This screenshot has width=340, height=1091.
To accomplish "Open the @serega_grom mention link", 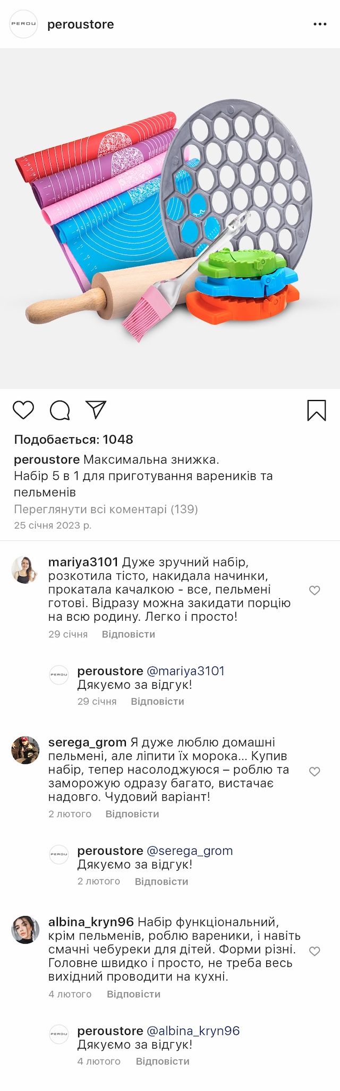I will click(x=190, y=851).
